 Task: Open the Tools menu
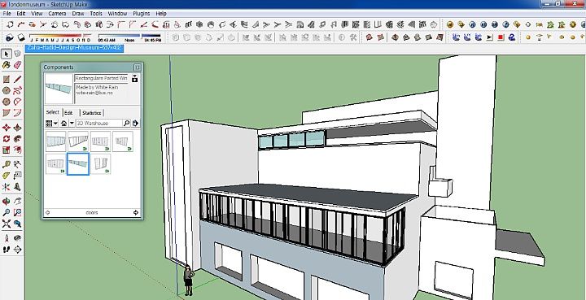tap(96, 14)
